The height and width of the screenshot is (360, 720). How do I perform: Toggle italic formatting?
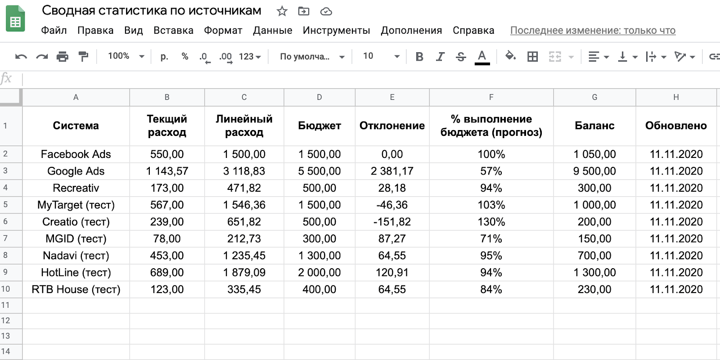click(x=440, y=56)
